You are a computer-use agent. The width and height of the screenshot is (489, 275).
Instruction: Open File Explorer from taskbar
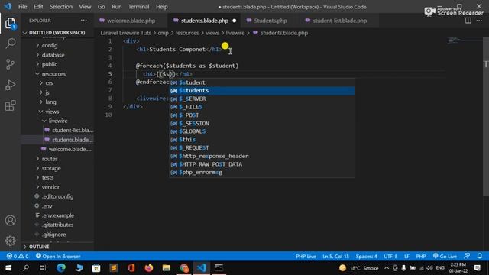click(167, 268)
